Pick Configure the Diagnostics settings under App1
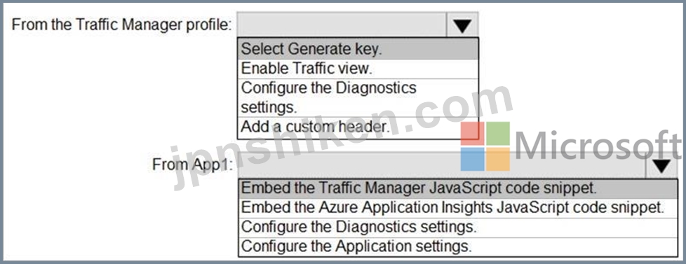Image resolution: width=686 pixels, height=264 pixels. [x=457, y=228]
